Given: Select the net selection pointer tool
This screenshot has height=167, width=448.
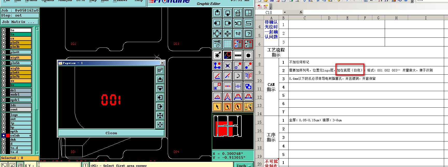Looking at the screenshot, I should 248,107.
